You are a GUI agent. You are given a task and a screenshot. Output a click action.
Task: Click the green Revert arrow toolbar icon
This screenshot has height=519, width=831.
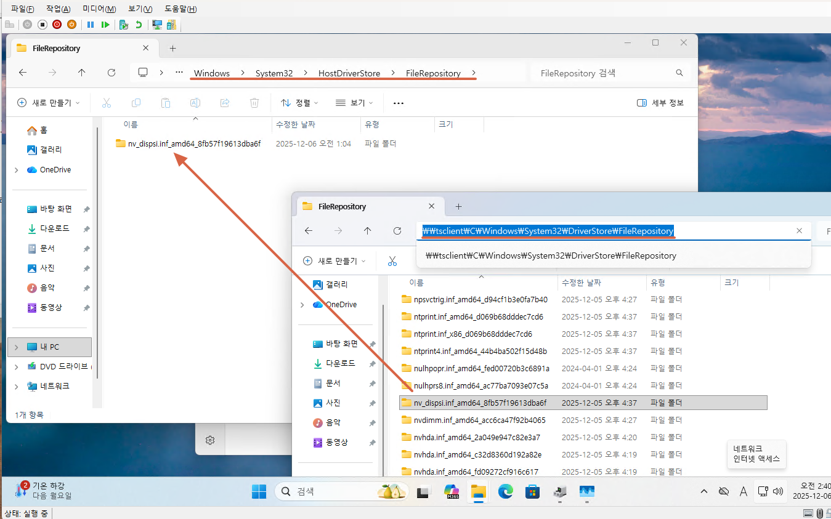point(139,25)
